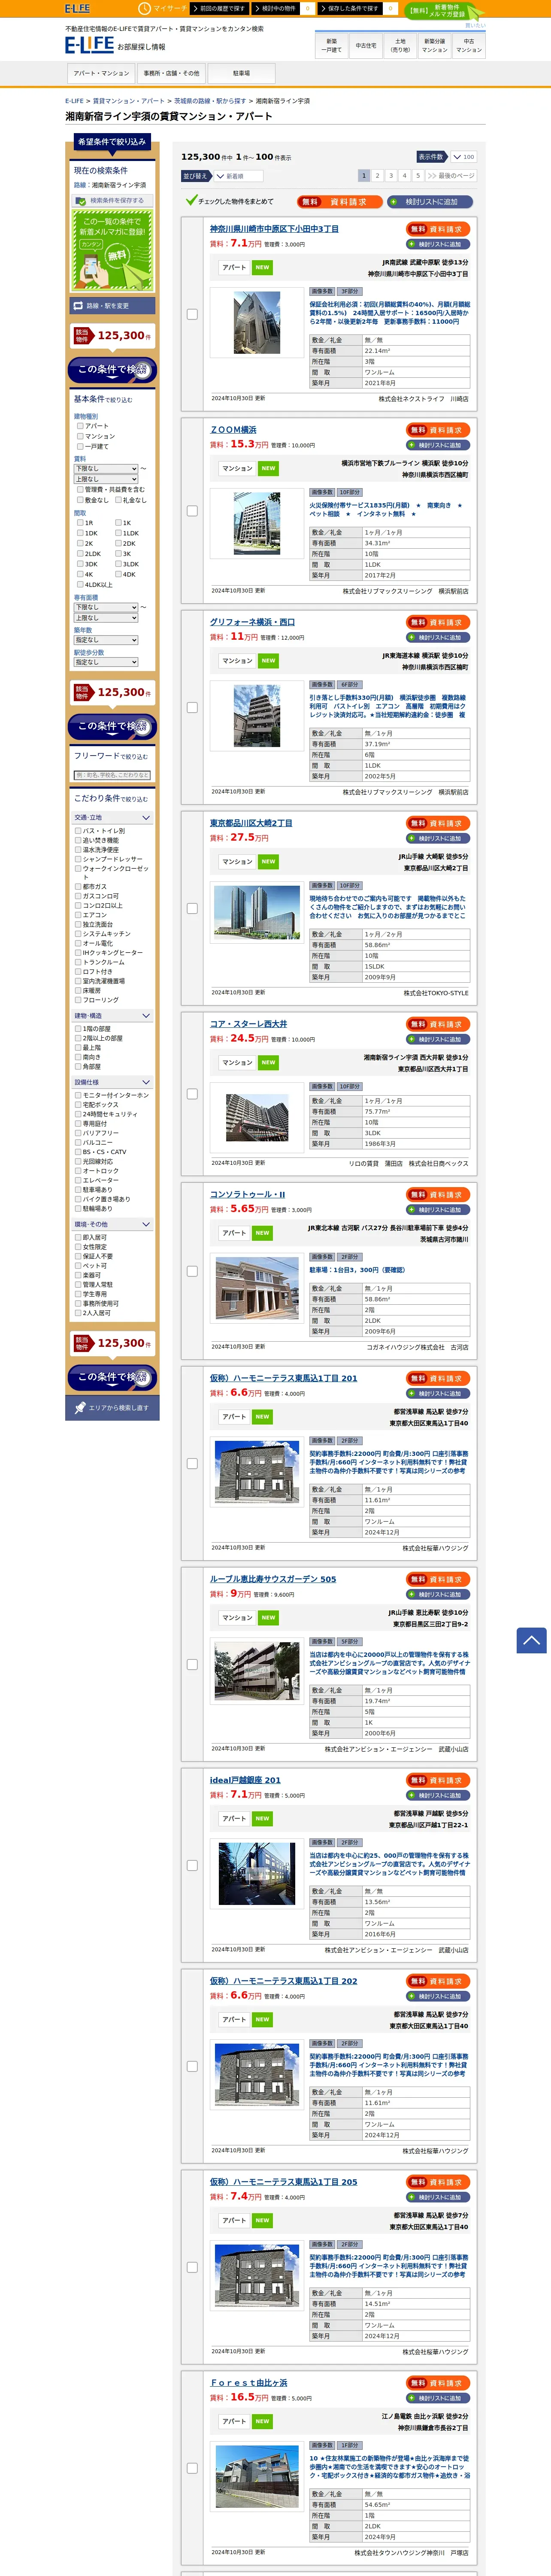Click the scroll-to-top arrow button
551x2576 pixels.
531,1640
